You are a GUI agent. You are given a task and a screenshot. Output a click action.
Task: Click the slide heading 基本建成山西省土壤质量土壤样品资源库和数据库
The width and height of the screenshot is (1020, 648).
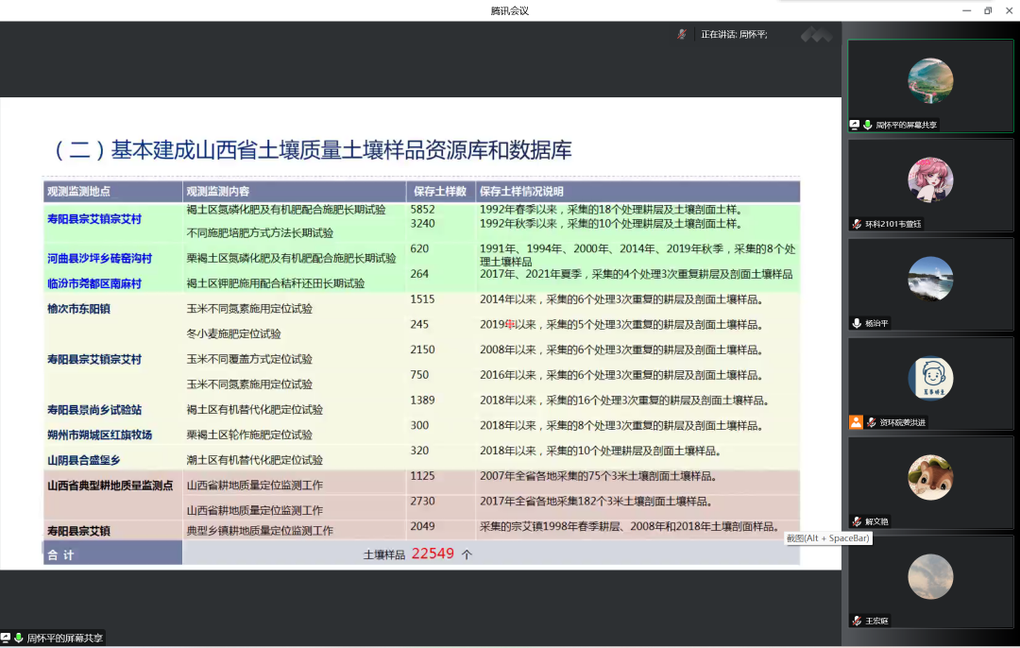(x=342, y=150)
